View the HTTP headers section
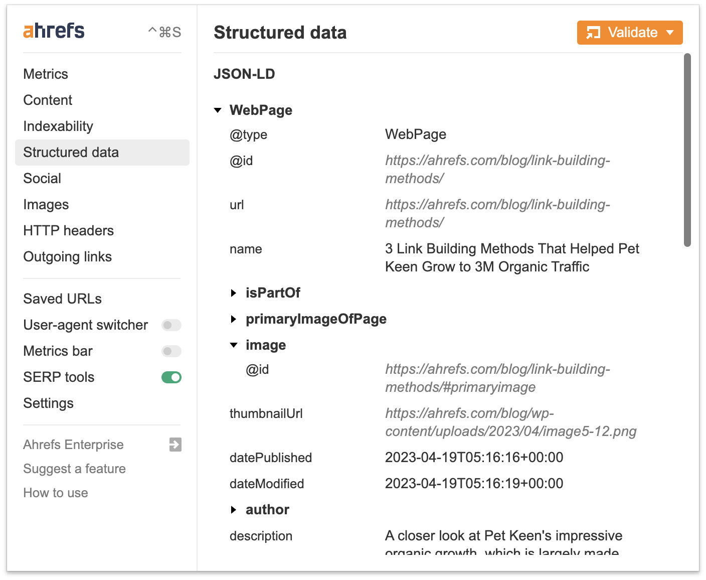The width and height of the screenshot is (706, 580). 69,231
